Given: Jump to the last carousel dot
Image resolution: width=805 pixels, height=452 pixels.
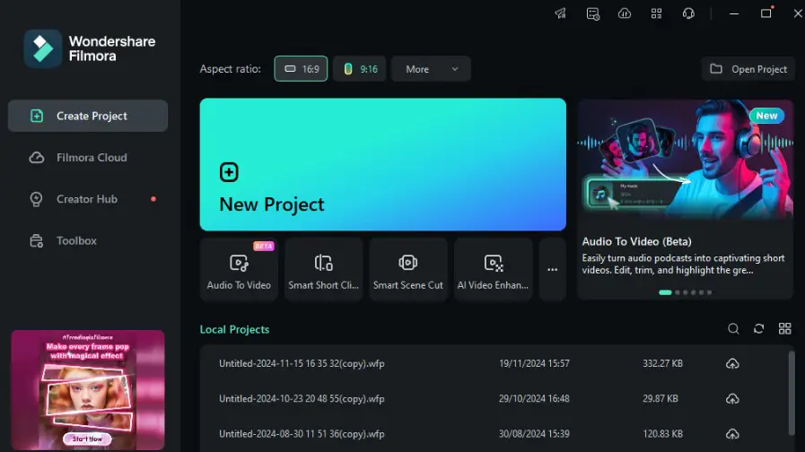Looking at the screenshot, I should click(x=709, y=292).
